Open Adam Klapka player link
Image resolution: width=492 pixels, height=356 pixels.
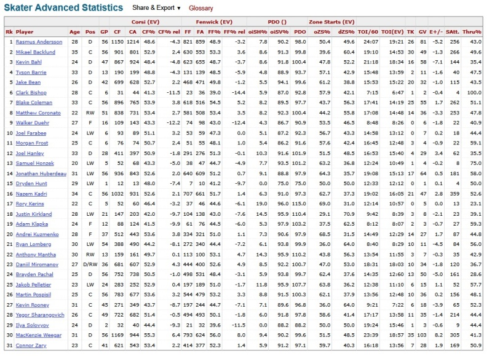32,224
